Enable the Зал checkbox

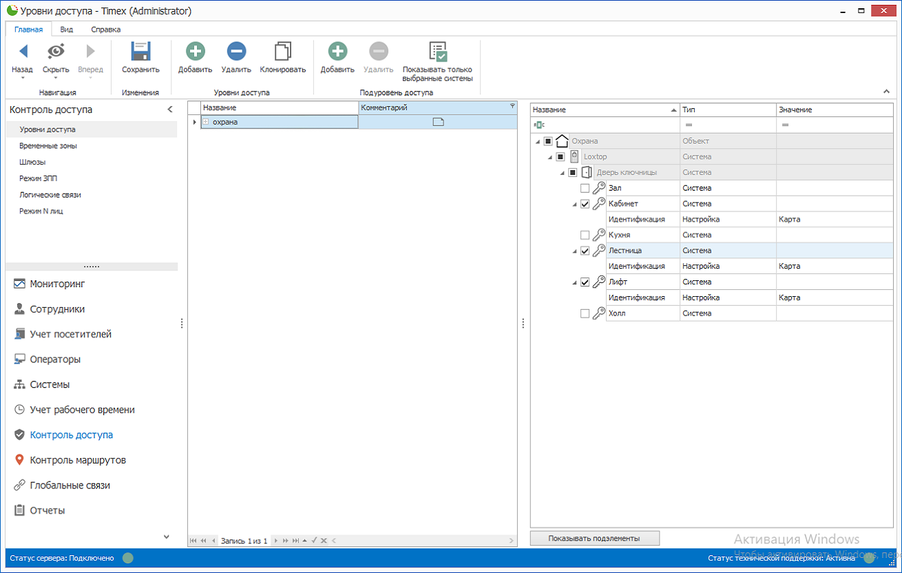pyautogui.click(x=585, y=188)
